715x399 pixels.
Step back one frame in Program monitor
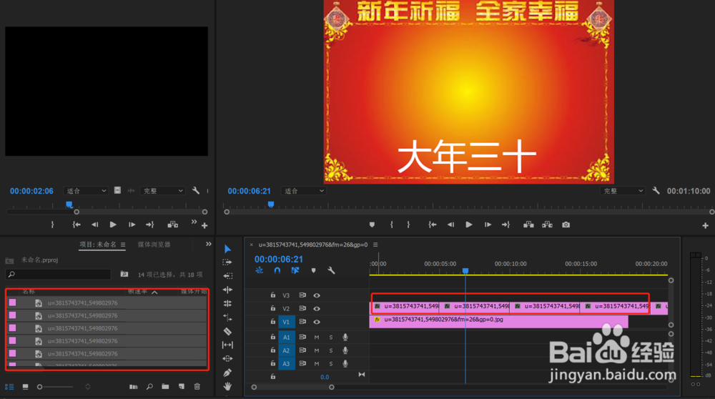pos(450,225)
